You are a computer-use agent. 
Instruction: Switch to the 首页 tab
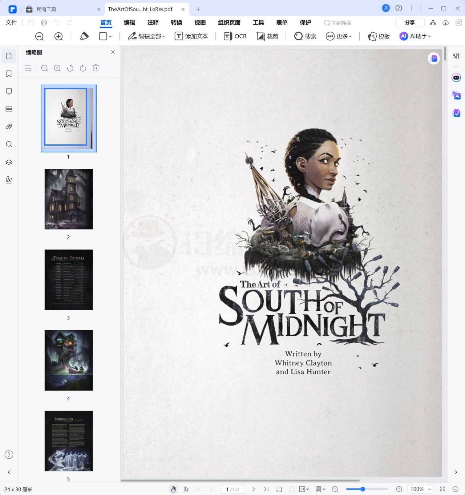(x=106, y=23)
